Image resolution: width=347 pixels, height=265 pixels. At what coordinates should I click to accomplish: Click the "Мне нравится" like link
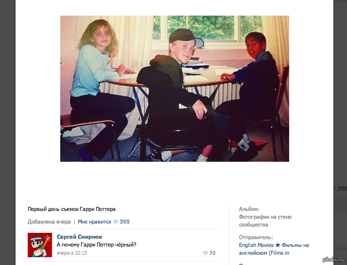(x=94, y=222)
